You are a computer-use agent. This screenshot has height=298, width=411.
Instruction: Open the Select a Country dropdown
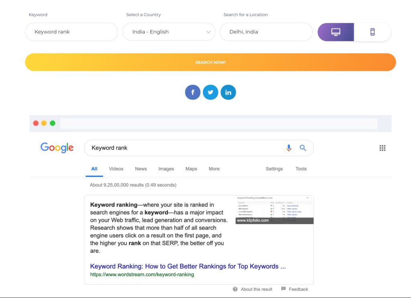click(169, 32)
